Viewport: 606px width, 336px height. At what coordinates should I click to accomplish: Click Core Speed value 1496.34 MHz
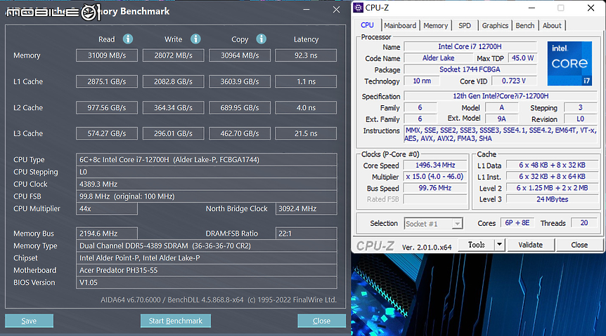coord(435,165)
